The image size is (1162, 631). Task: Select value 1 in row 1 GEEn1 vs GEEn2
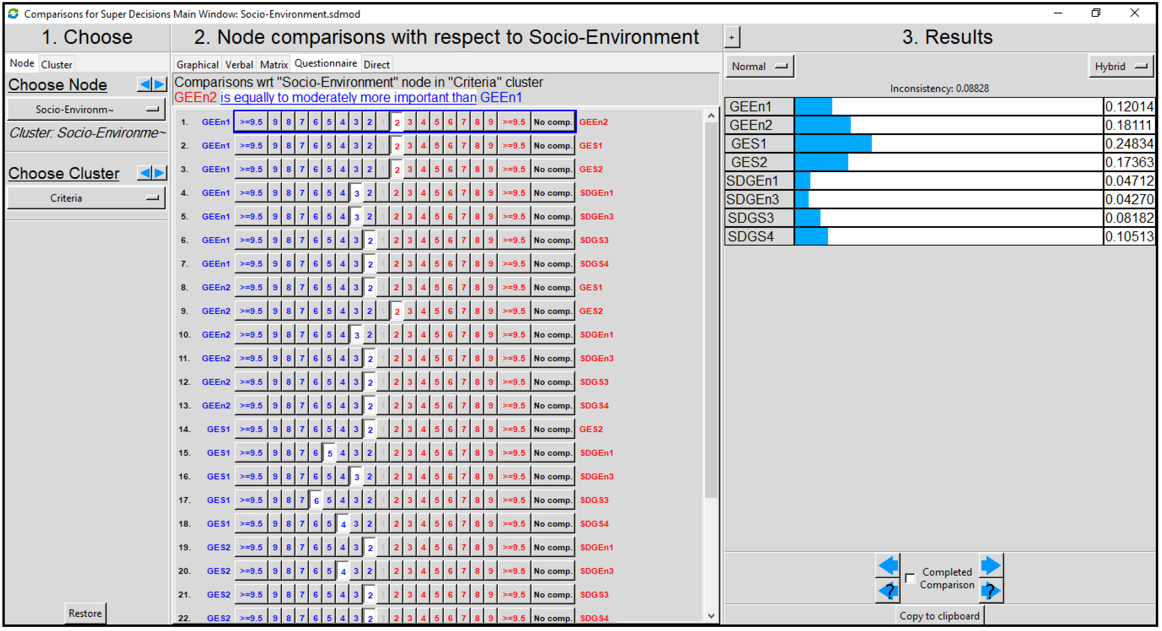pos(383,122)
